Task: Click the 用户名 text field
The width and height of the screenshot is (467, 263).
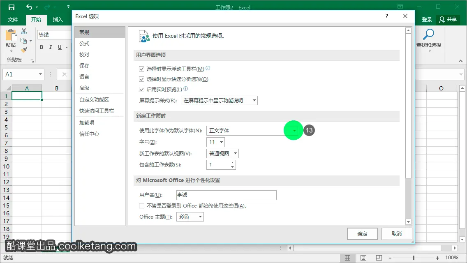Action: coord(227,195)
